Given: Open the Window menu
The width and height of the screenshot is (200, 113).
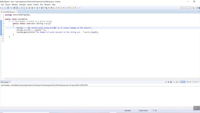Looking at the screenshot, I should point(47,4).
